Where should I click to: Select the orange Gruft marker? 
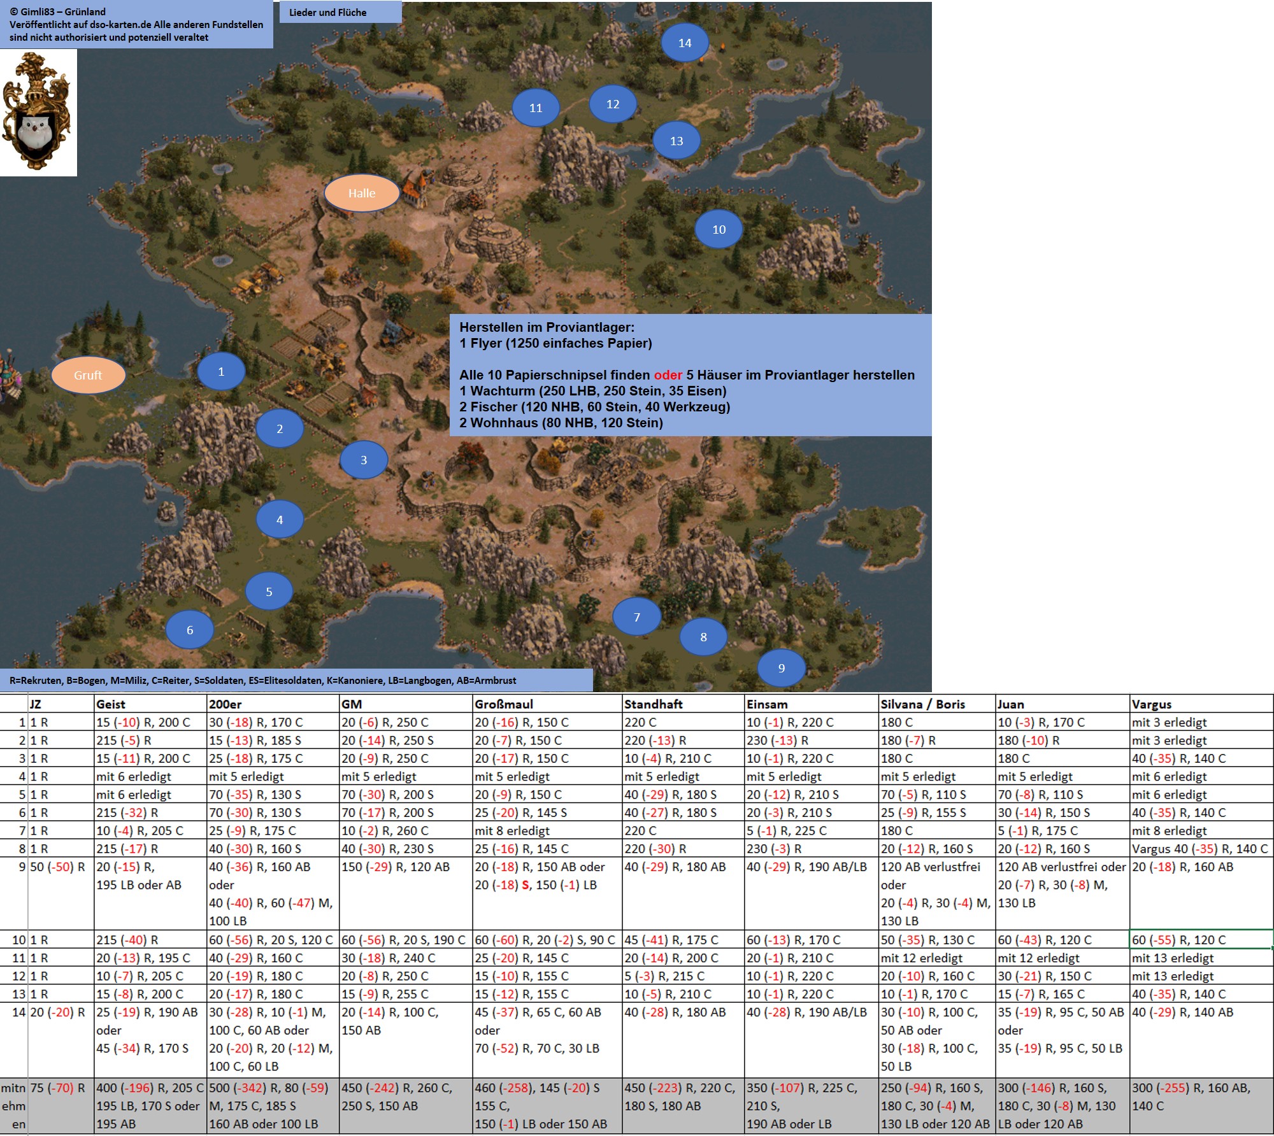click(88, 375)
